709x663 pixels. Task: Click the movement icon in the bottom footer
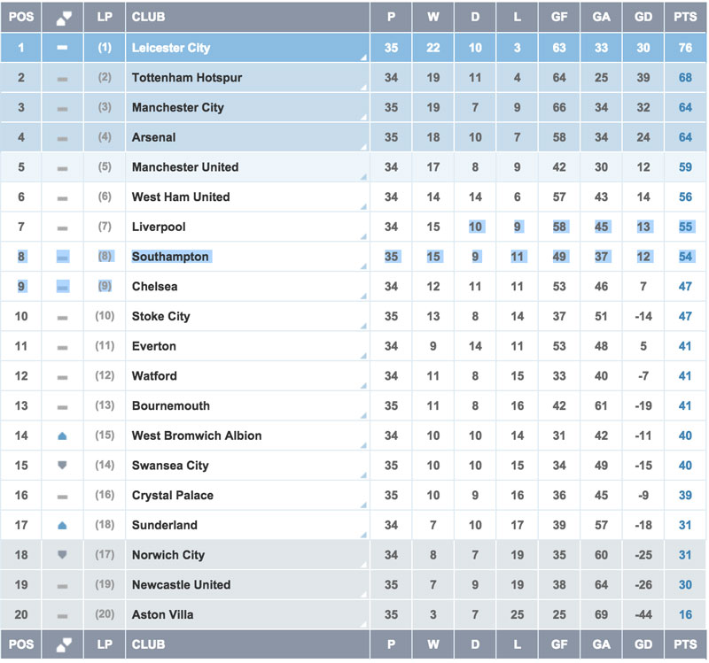click(63, 644)
